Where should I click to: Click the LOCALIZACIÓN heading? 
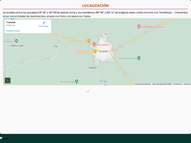pos(95,6)
